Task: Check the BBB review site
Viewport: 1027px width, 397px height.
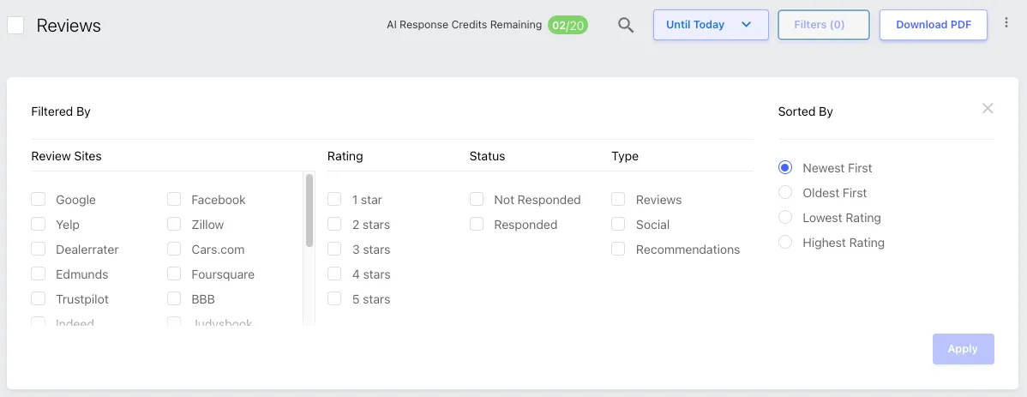Action: point(174,298)
